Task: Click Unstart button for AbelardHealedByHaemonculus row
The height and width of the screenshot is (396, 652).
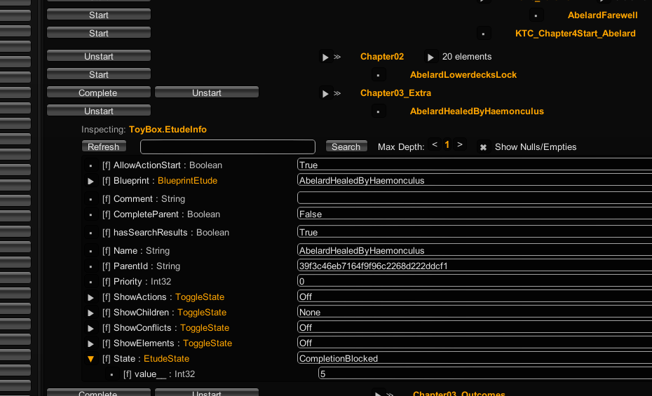Action: [99, 111]
